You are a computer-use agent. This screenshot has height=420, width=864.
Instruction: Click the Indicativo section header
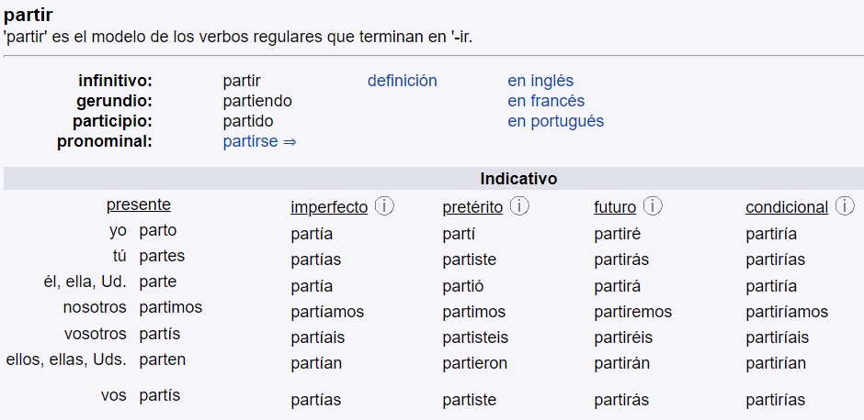pos(517,179)
